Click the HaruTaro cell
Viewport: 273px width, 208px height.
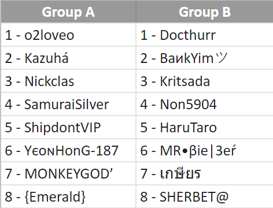pos(205,127)
